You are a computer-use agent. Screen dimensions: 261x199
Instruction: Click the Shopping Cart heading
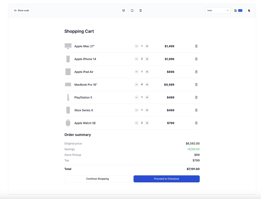coord(79,31)
